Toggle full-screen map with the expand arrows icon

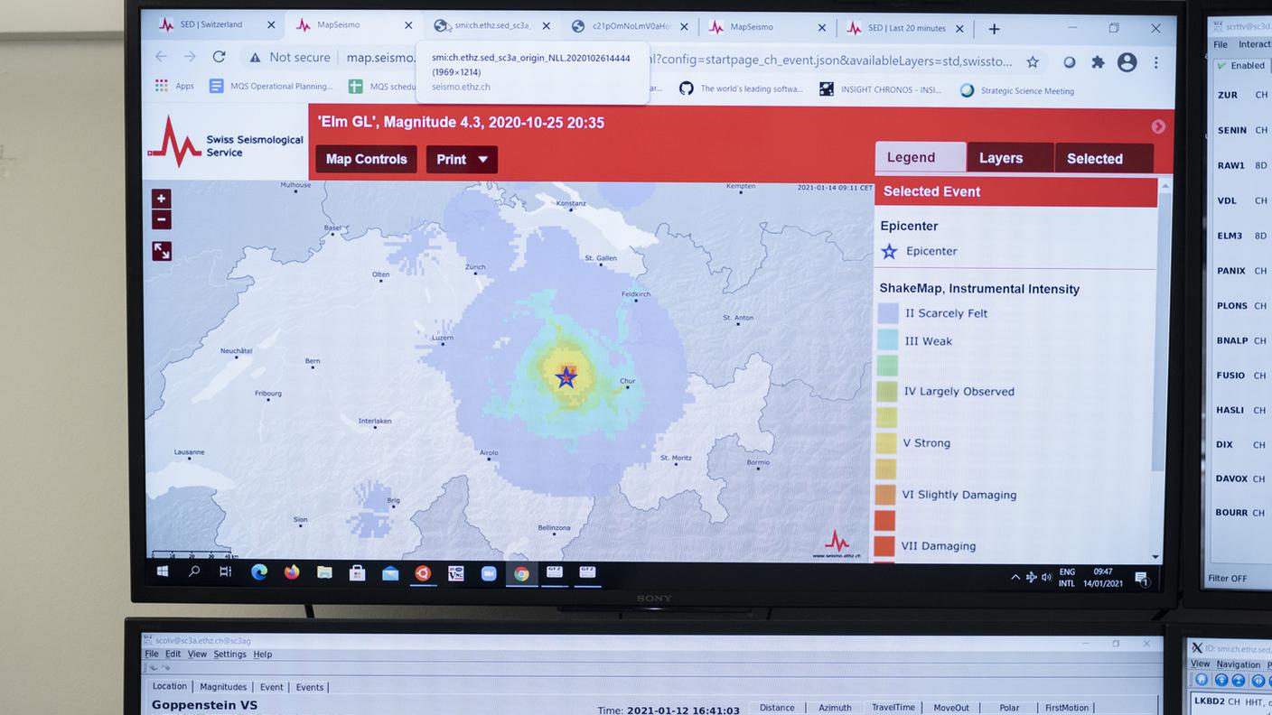point(162,251)
